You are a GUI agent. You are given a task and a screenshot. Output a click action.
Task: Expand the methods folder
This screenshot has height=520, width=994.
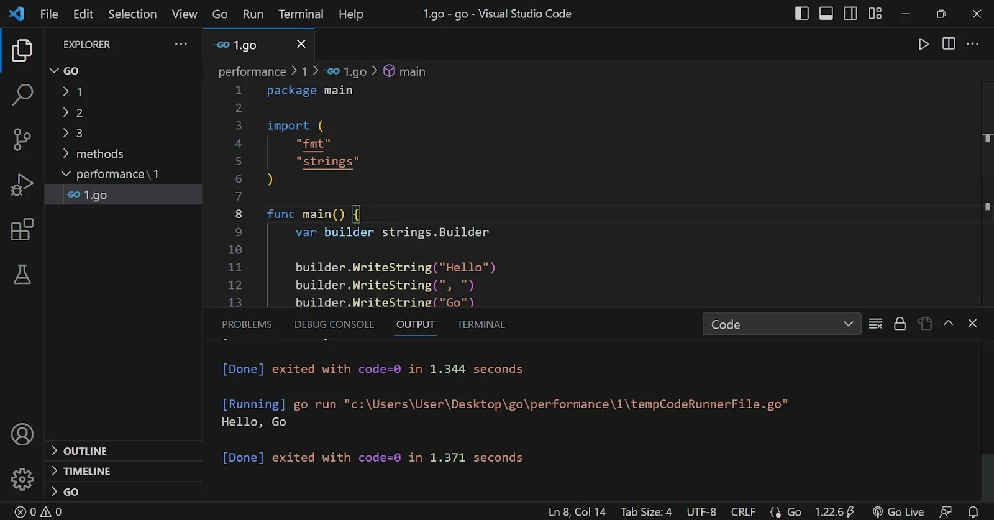coord(124,153)
